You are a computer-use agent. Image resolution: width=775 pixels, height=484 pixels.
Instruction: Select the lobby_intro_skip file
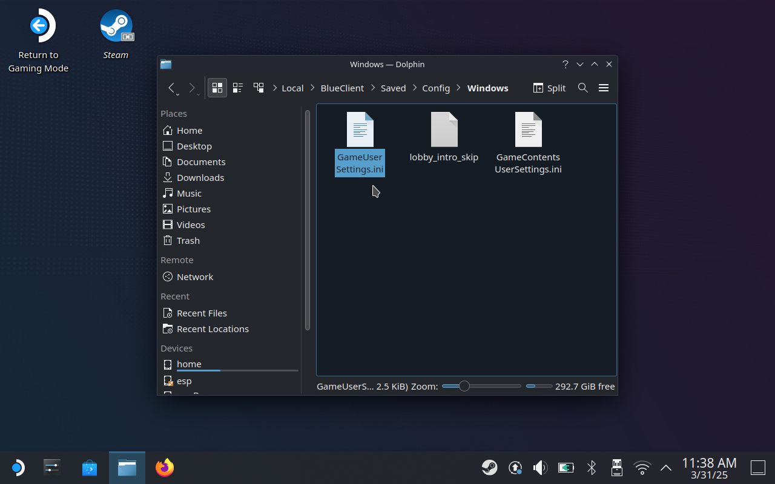pos(444,136)
